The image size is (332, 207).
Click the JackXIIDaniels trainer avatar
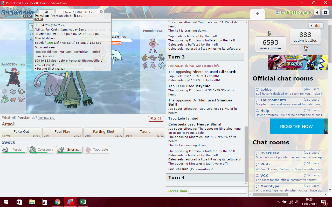click(x=13, y=77)
